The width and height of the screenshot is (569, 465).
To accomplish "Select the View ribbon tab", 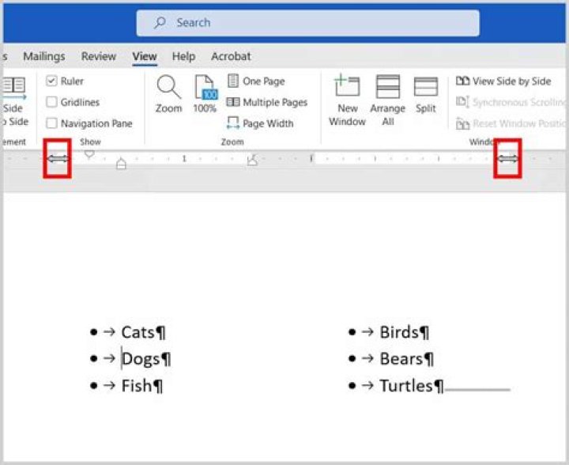I will pos(145,56).
